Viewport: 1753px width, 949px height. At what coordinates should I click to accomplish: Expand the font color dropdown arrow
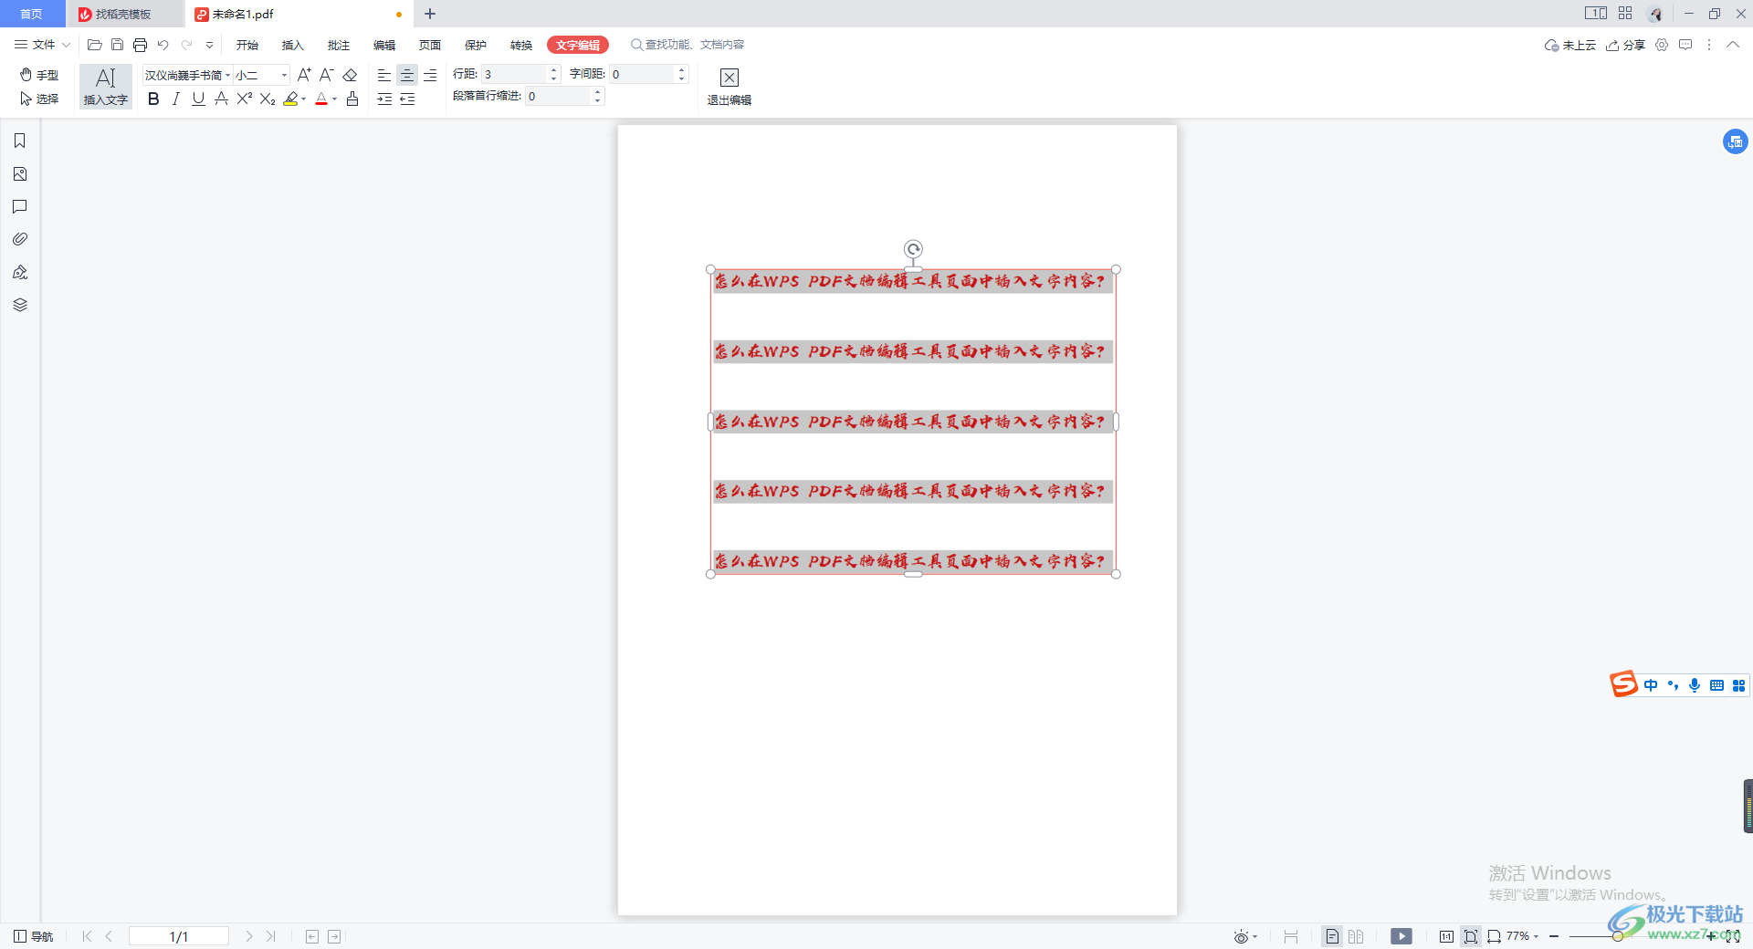pyautogui.click(x=334, y=99)
